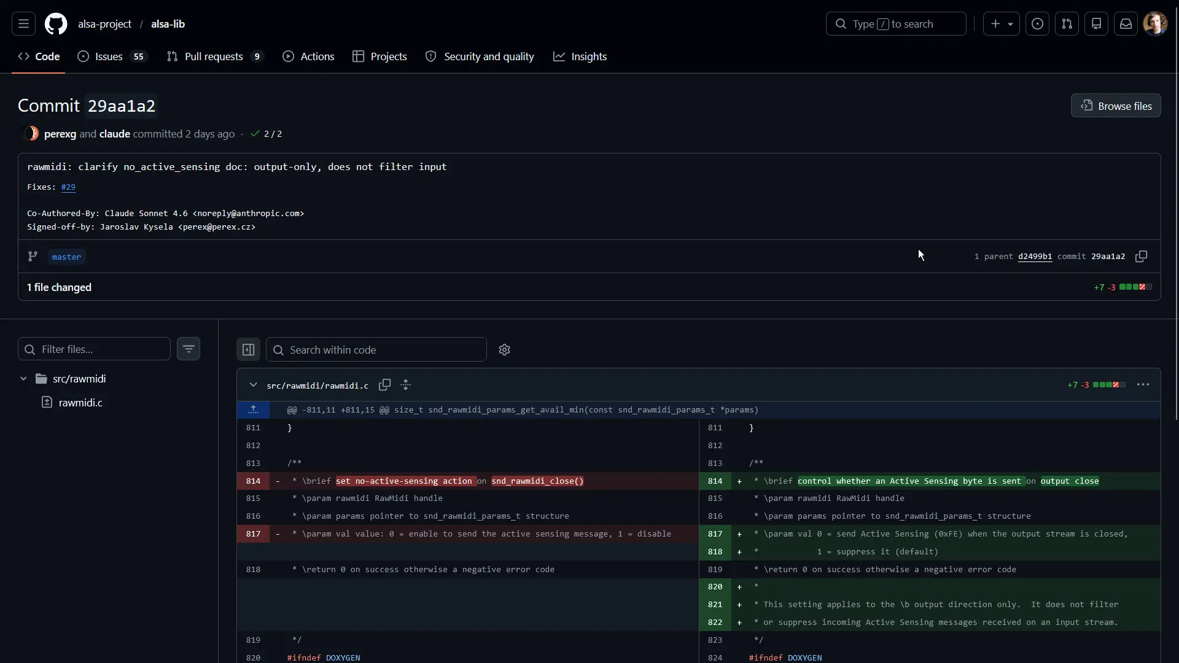
Task: Switch to the Projects tab
Action: [379, 56]
